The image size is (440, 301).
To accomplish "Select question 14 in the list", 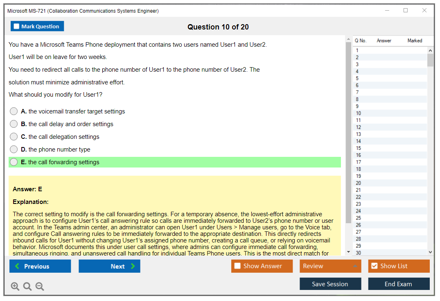I will [x=390, y=141].
